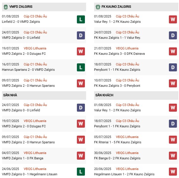Open FK Kauno Zalgiris 3 - 0 Penybont match
179x178 pixels.
click(x=117, y=86)
